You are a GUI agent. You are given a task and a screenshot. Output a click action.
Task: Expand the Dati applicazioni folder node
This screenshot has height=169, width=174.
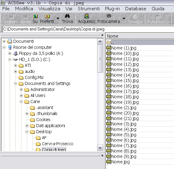click(27, 126)
